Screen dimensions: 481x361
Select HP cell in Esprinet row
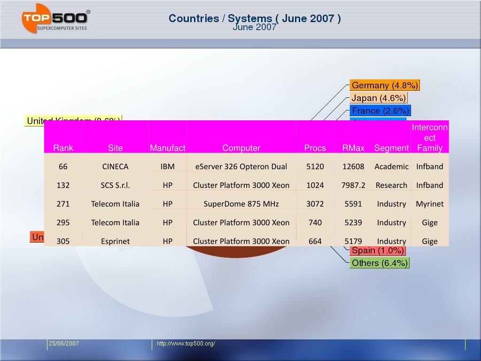coord(168,241)
